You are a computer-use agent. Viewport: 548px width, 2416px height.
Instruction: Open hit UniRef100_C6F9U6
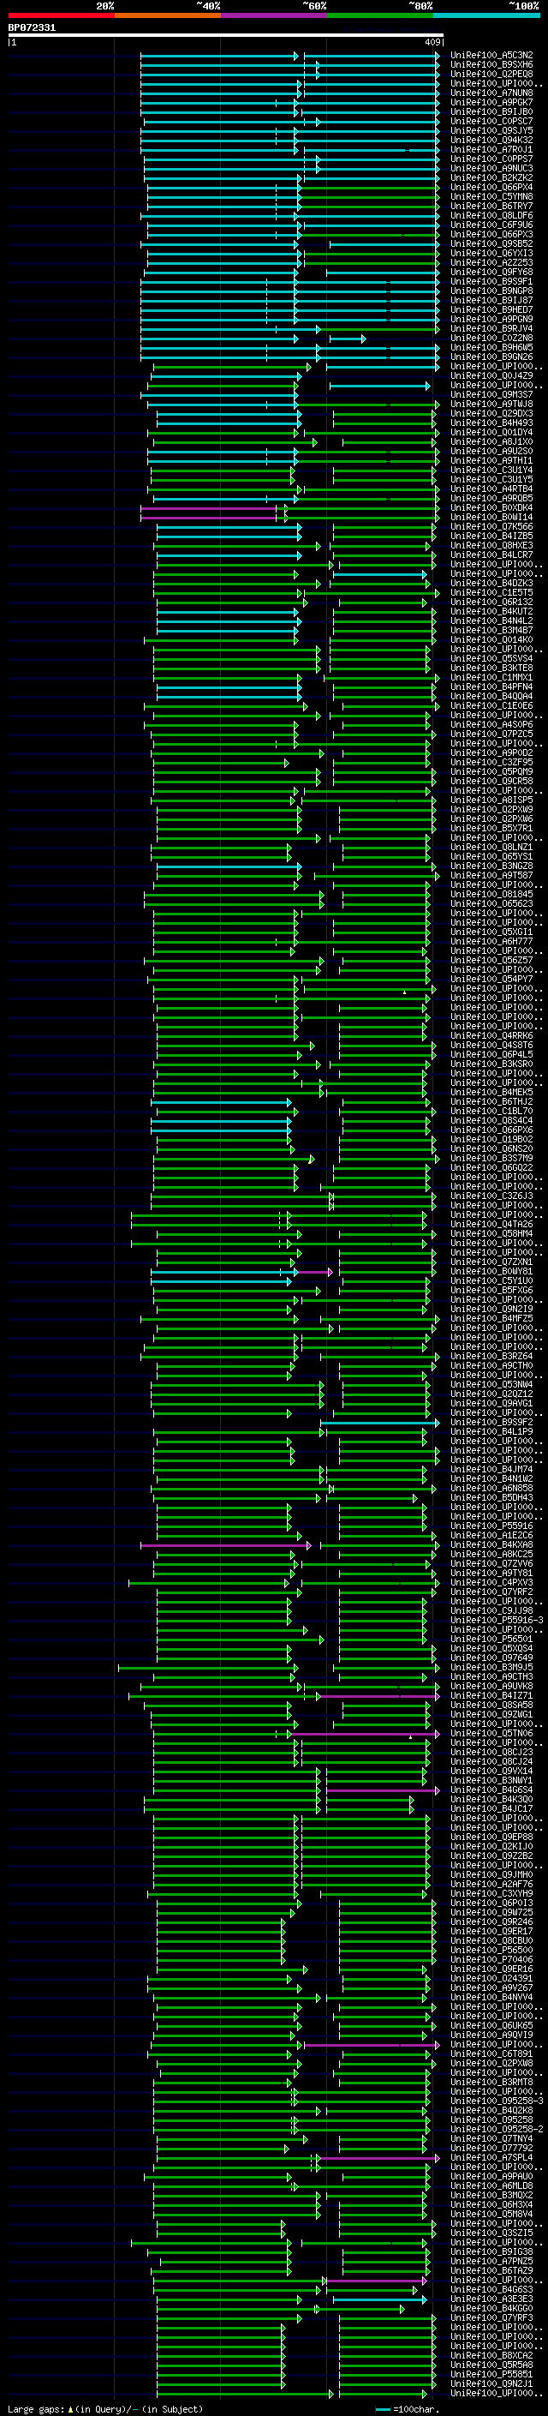pyautogui.click(x=491, y=225)
